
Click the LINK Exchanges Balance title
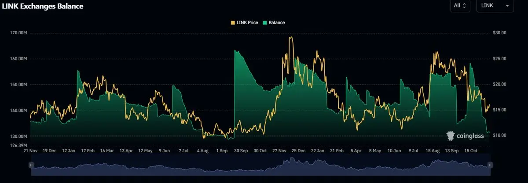43,6
